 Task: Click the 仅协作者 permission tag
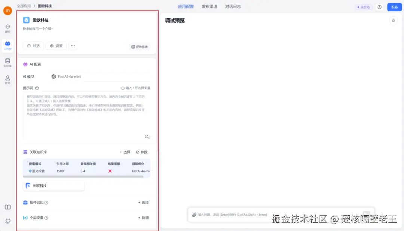point(140,47)
